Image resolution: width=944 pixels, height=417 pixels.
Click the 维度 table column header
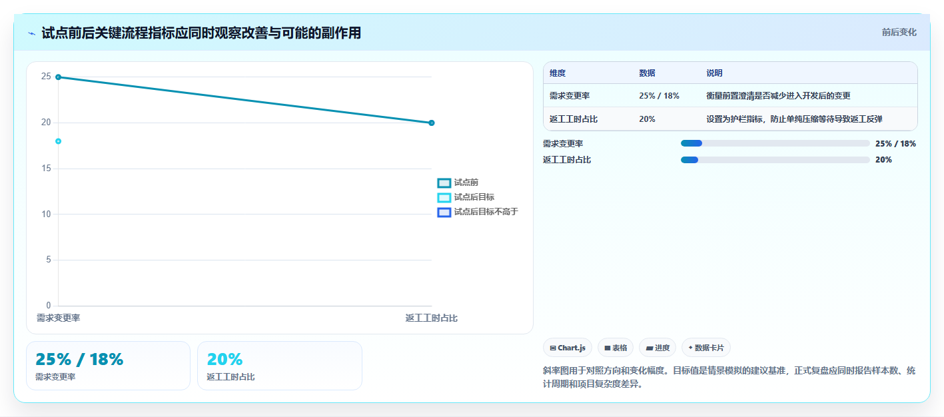coord(558,73)
